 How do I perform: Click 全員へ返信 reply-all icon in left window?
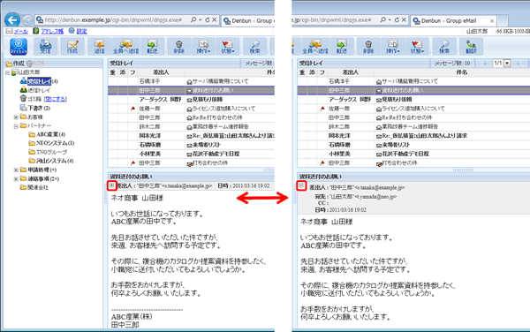pos(125,47)
